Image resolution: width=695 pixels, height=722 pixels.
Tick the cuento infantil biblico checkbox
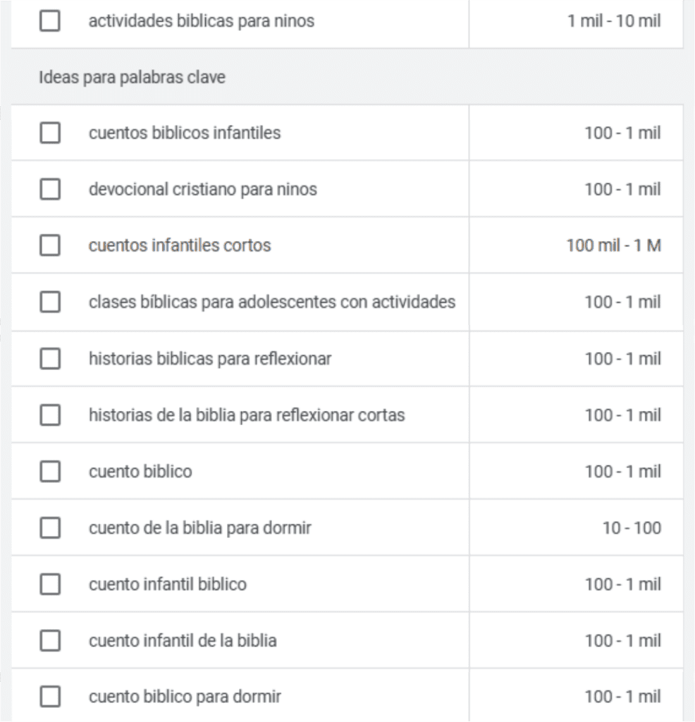pos(50,585)
